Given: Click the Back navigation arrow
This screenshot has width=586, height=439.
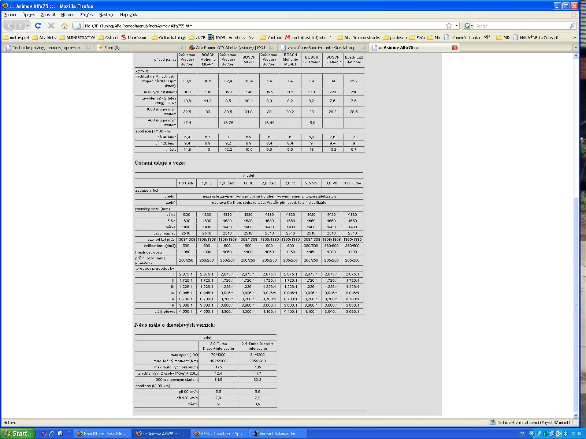Looking at the screenshot, I should [10, 26].
